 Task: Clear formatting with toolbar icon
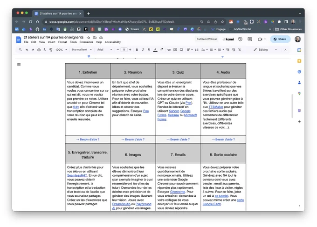[x=240, y=50]
